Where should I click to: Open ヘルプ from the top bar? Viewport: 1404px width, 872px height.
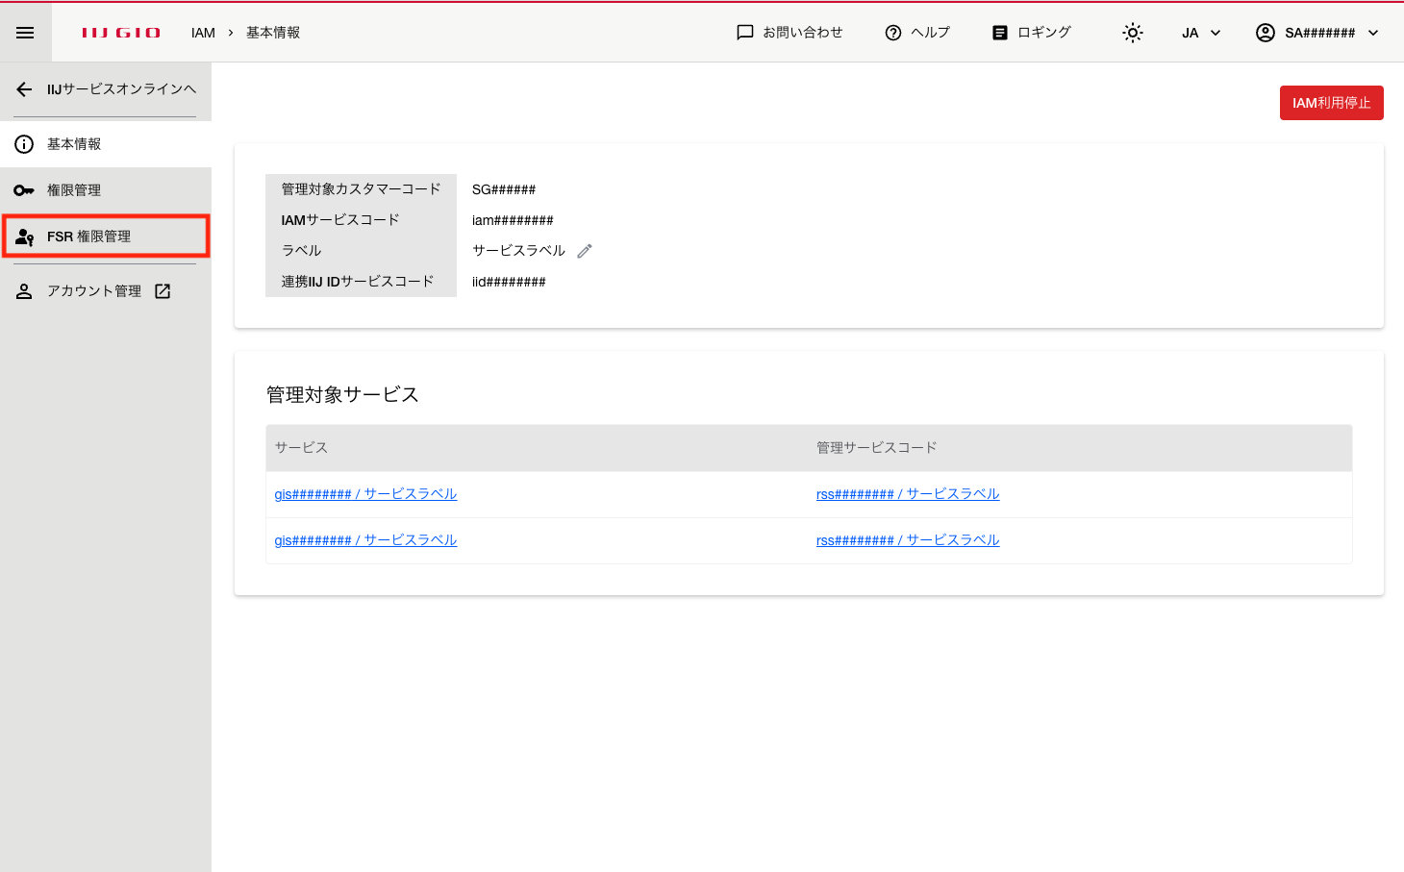(x=917, y=33)
